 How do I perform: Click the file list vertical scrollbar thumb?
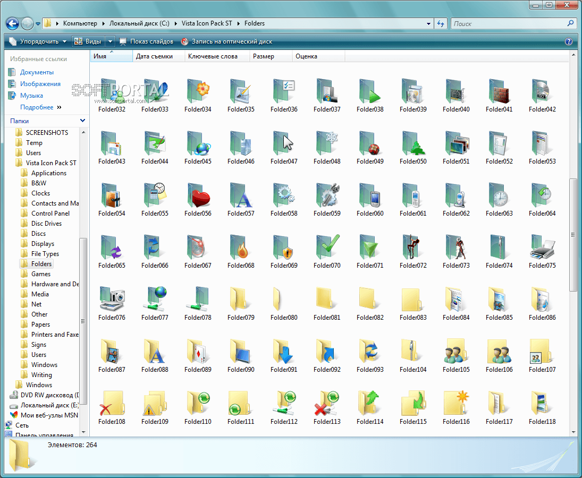coord(573,234)
